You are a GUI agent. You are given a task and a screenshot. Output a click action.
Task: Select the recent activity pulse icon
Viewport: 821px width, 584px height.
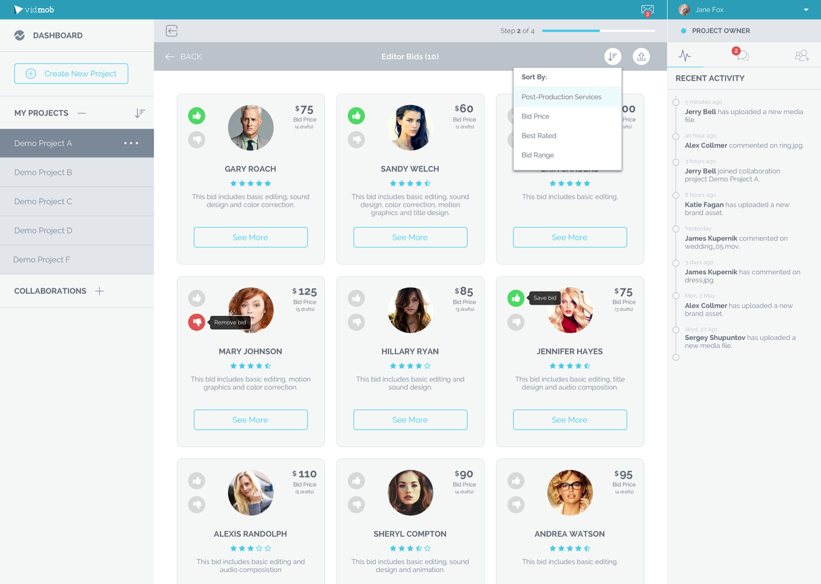pos(685,55)
